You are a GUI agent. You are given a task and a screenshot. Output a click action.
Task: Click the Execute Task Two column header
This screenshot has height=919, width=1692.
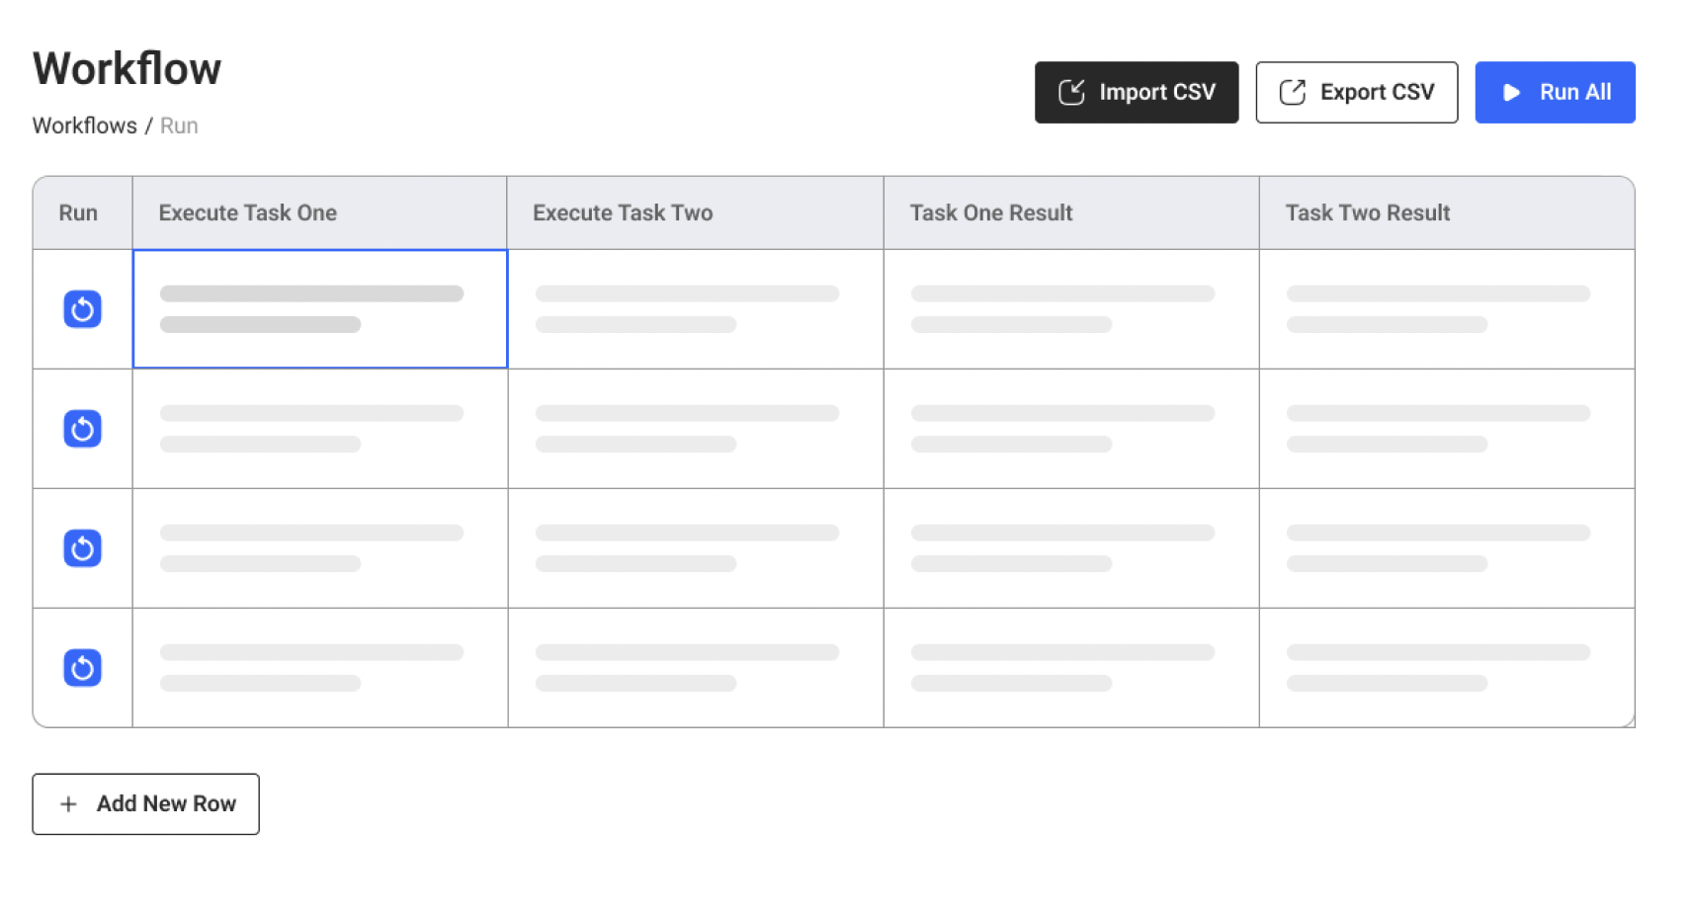pyautogui.click(x=623, y=212)
